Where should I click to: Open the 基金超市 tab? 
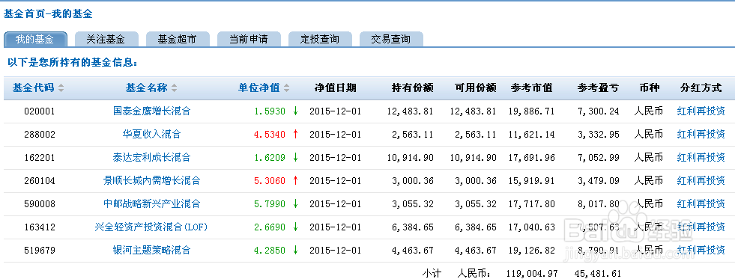click(177, 40)
